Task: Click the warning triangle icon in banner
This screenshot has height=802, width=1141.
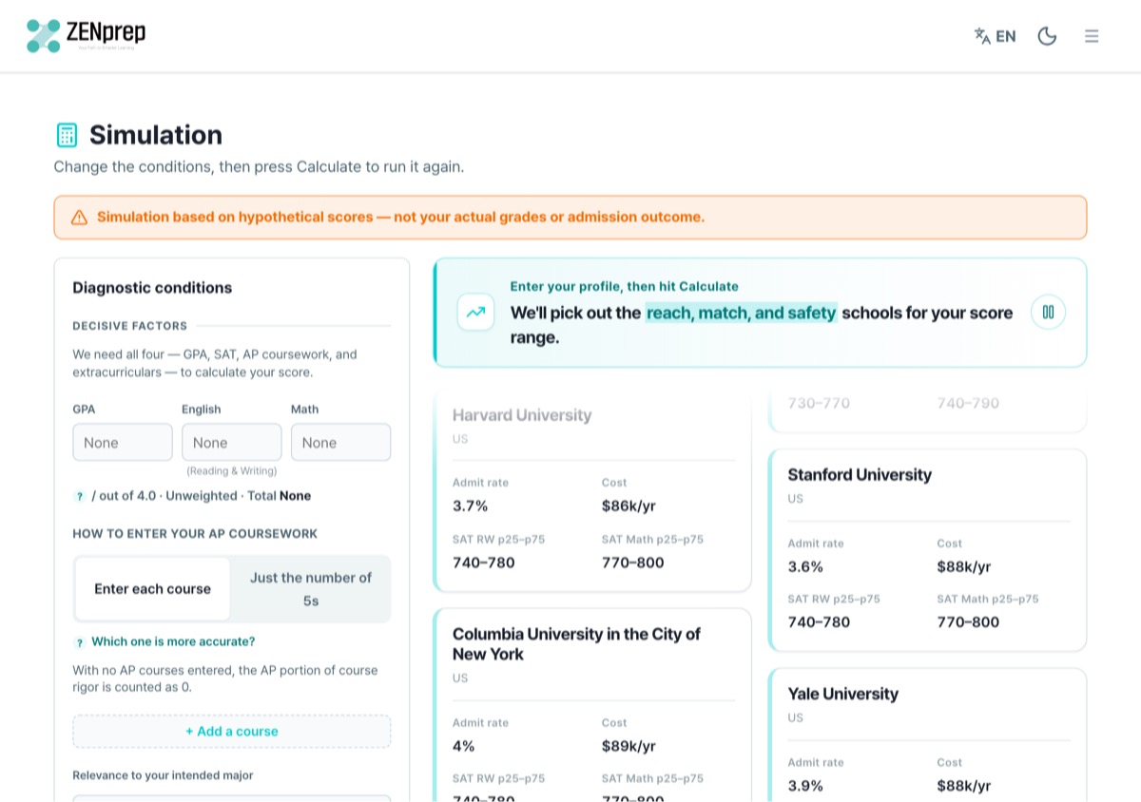Action: (79, 218)
